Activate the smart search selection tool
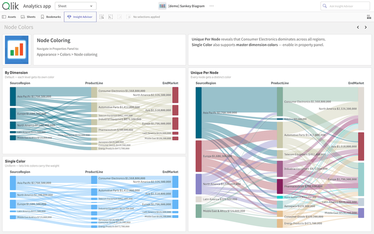This screenshot has height=234, width=374. (x=102, y=17)
